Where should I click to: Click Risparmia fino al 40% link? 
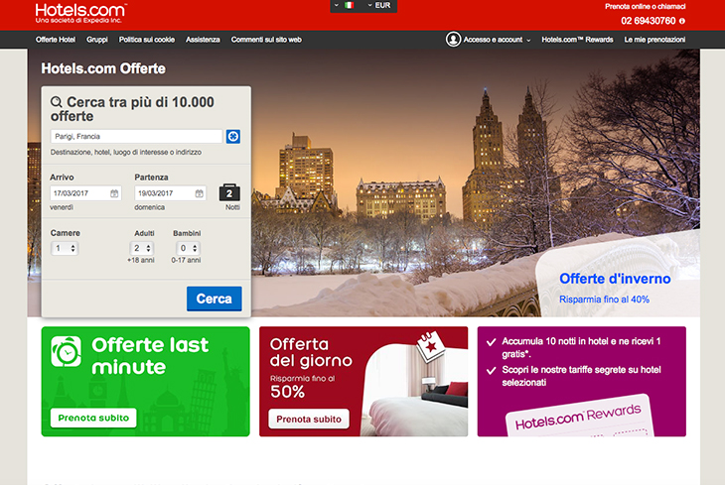(x=604, y=300)
